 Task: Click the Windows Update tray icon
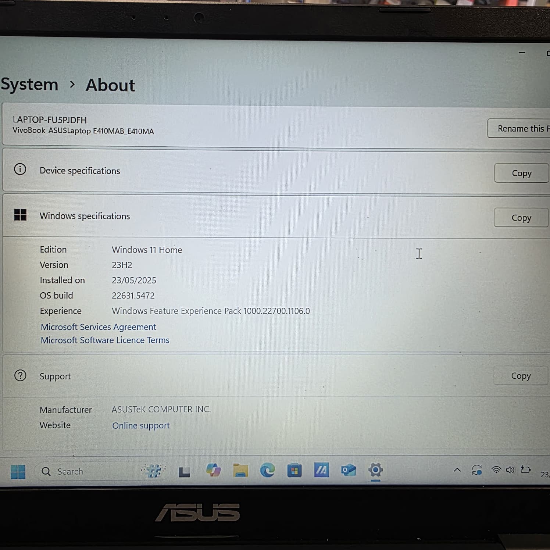[x=477, y=469]
